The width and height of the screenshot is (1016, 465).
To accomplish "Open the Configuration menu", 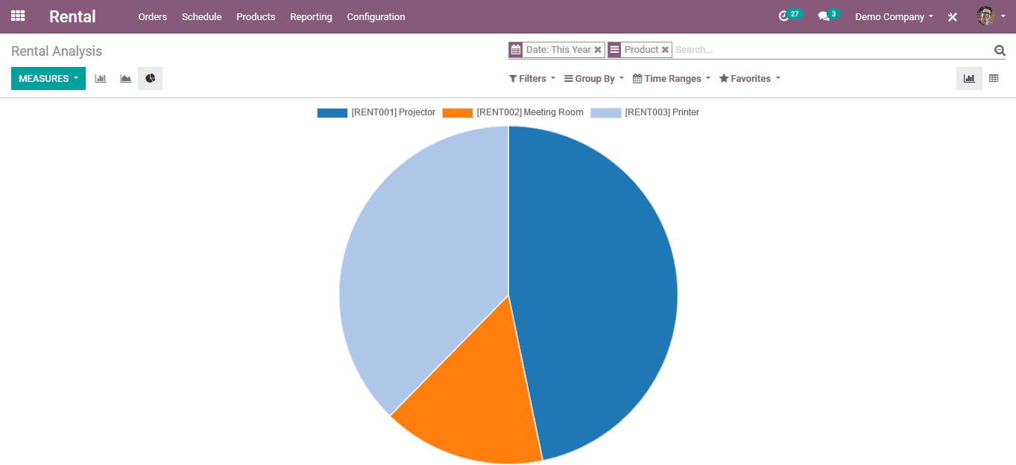I will [376, 16].
